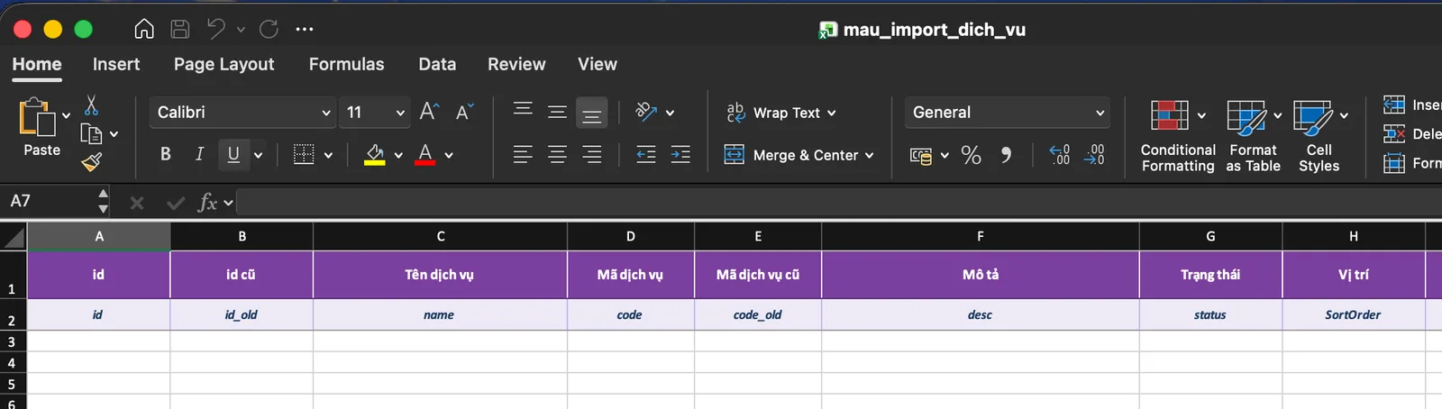Expand Wrap Text options arrow

click(x=831, y=113)
